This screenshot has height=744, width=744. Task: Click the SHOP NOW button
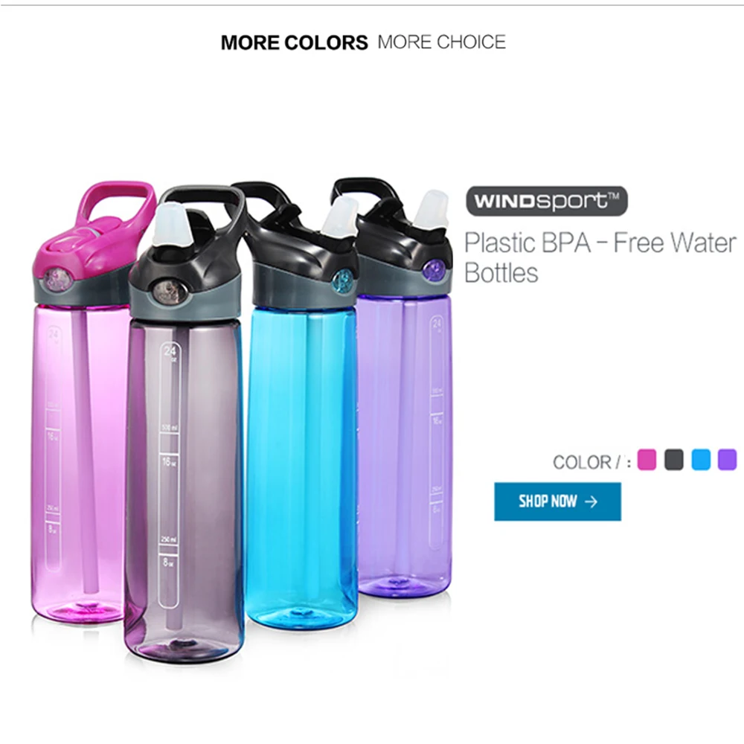pos(557,501)
